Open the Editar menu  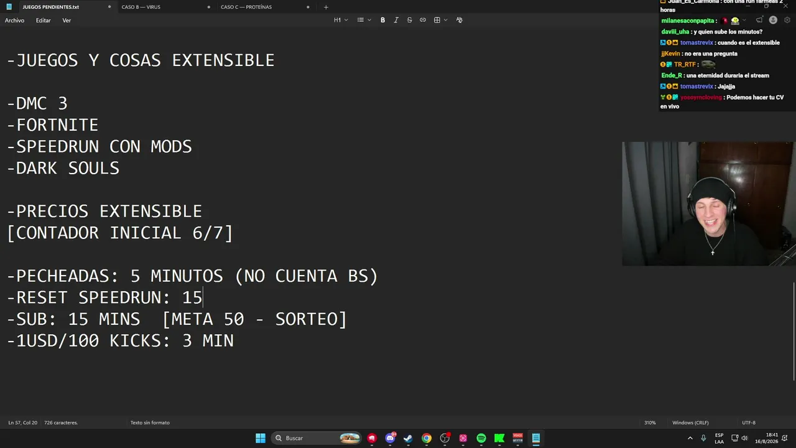pyautogui.click(x=44, y=21)
